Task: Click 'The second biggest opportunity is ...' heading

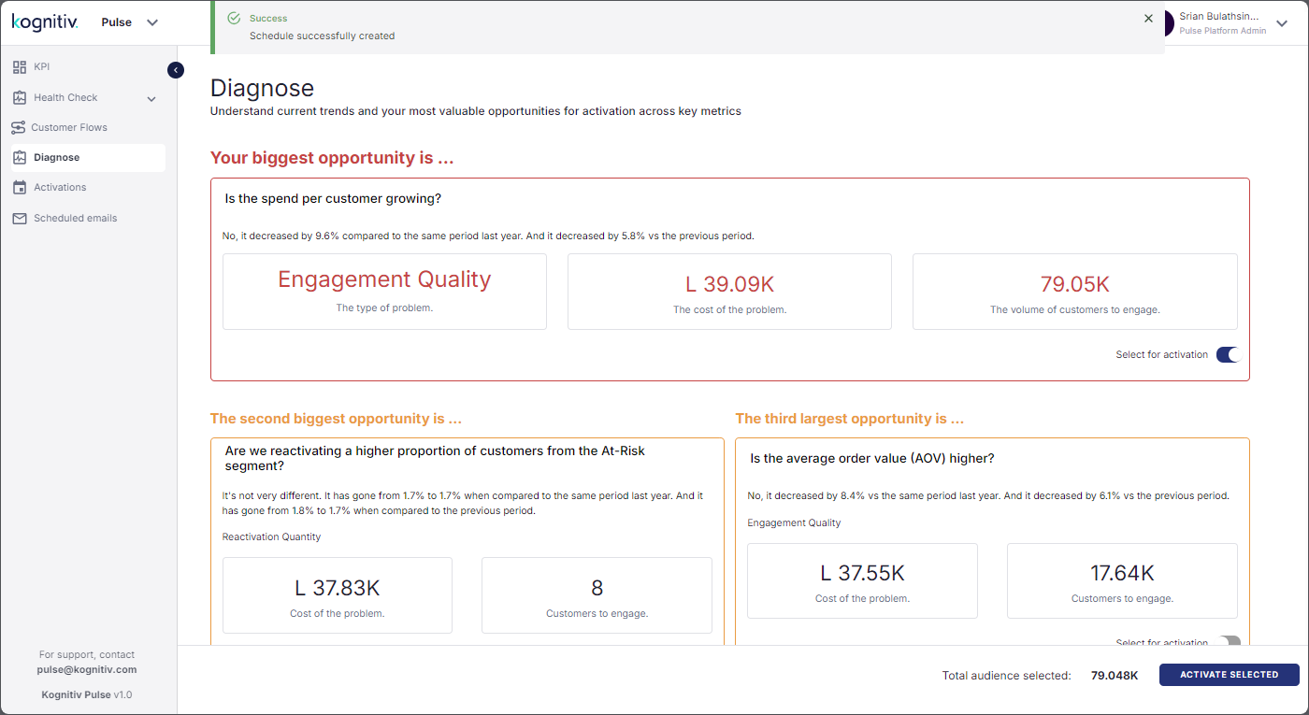Action: coord(336,419)
